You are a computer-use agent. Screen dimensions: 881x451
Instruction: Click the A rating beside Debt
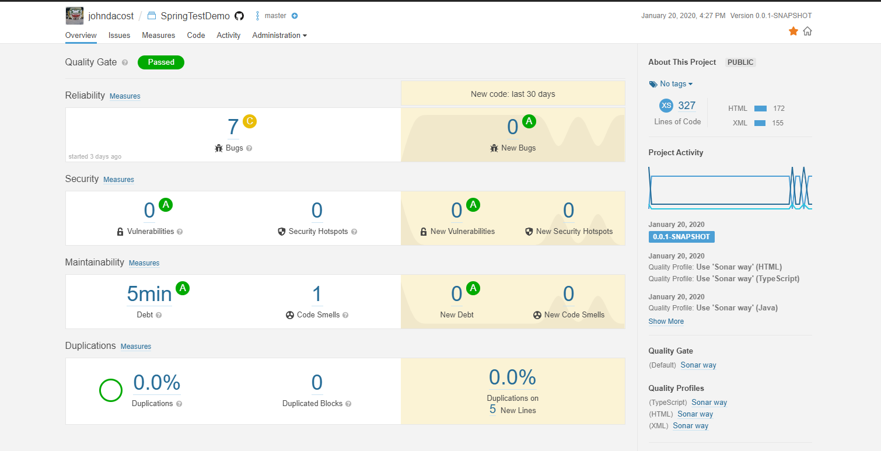tap(183, 288)
